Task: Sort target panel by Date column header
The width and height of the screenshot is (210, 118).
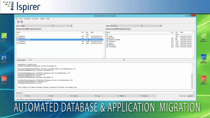Action: [x=186, y=32]
